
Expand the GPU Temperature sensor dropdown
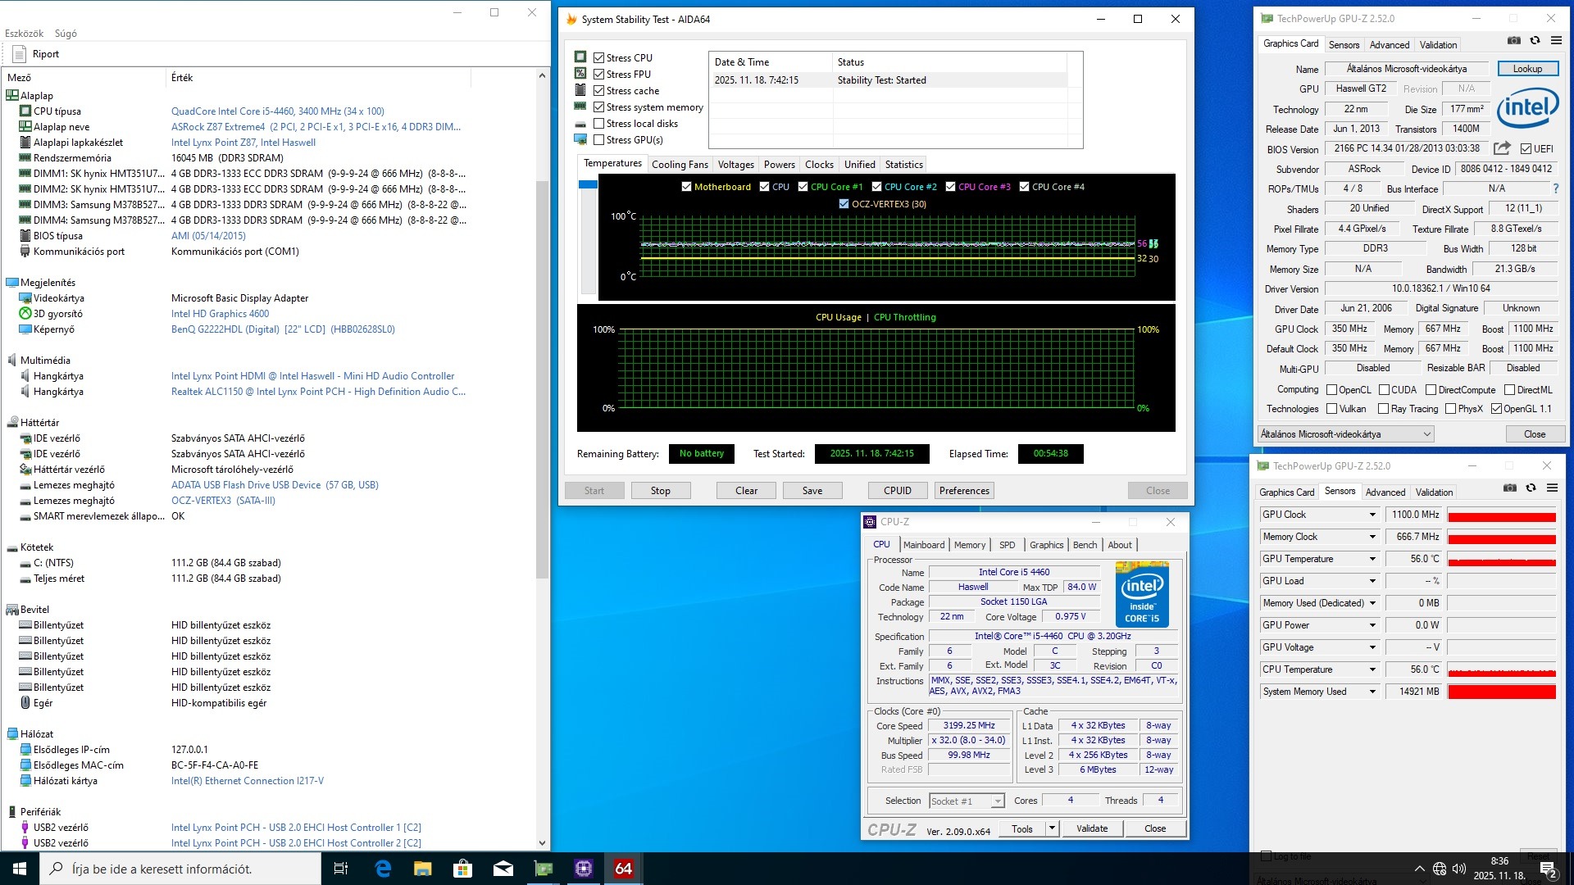point(1372,559)
